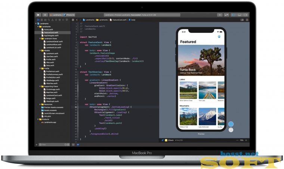The width and height of the screenshot is (284, 169).
Task: Click the Silver Salmon Creek thumbnail
Action: pyautogui.click(x=188, y=90)
